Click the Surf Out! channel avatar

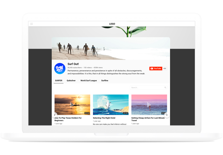point(60,69)
